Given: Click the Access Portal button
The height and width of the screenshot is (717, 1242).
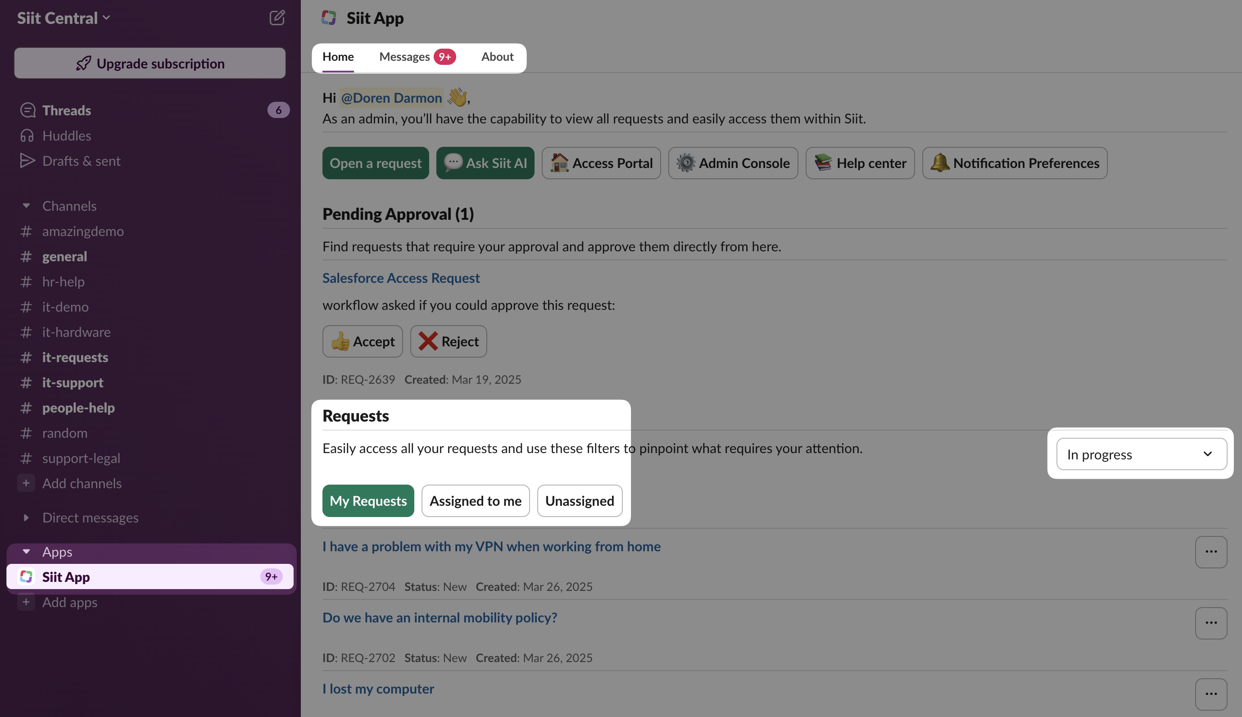Looking at the screenshot, I should [601, 163].
